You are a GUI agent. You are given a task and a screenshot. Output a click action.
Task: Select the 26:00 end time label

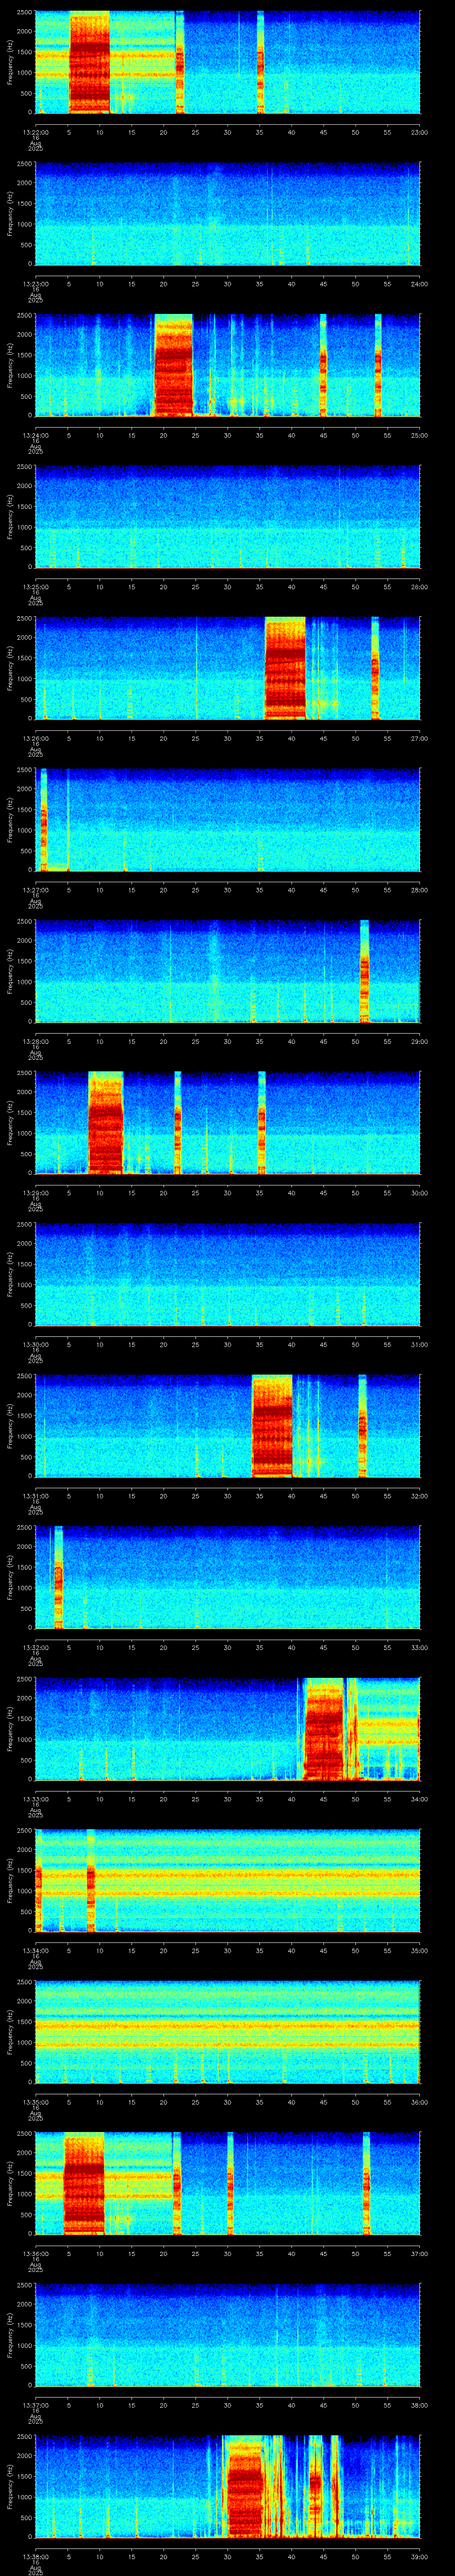(x=419, y=586)
